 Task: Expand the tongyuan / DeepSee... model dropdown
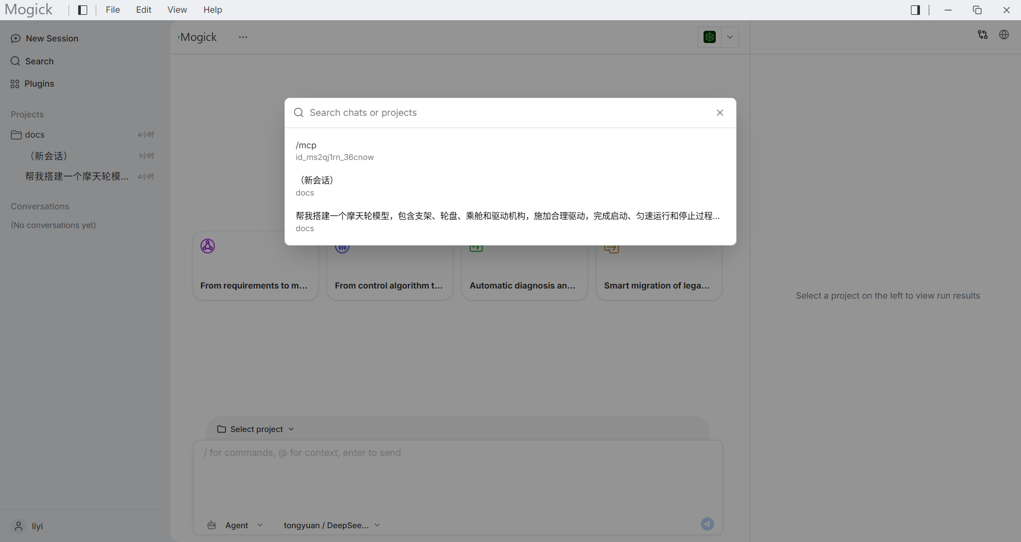click(332, 526)
